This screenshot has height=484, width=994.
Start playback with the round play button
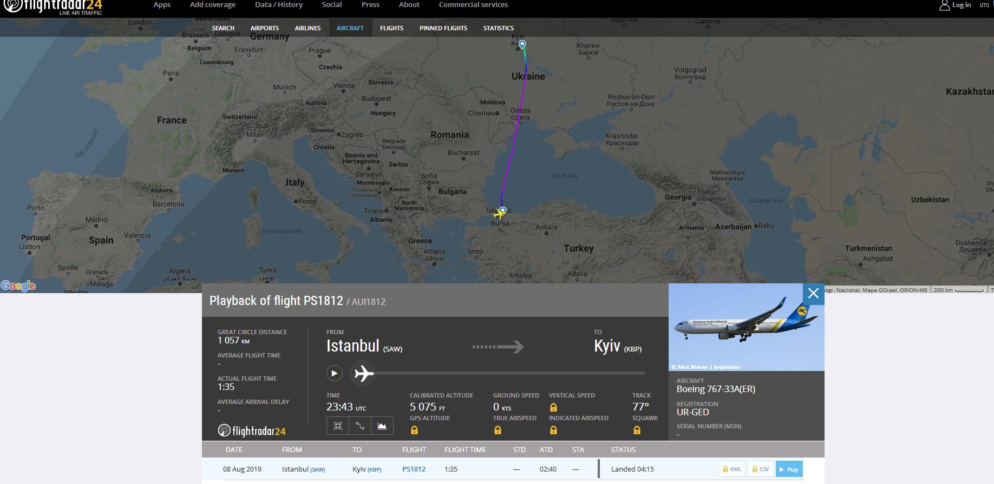coord(334,373)
